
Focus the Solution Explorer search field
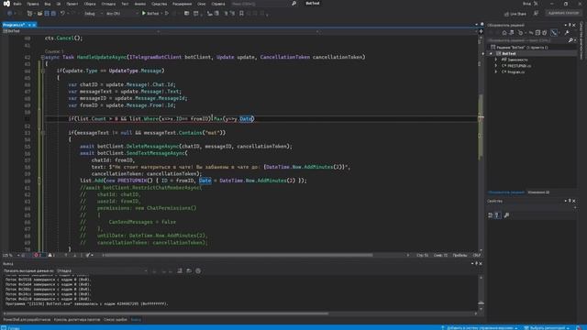pyautogui.click(x=528, y=40)
